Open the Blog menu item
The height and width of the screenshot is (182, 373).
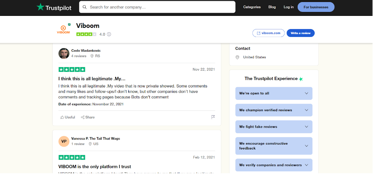pos(272,7)
